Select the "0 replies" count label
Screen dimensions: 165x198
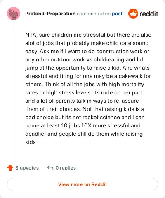(66, 168)
